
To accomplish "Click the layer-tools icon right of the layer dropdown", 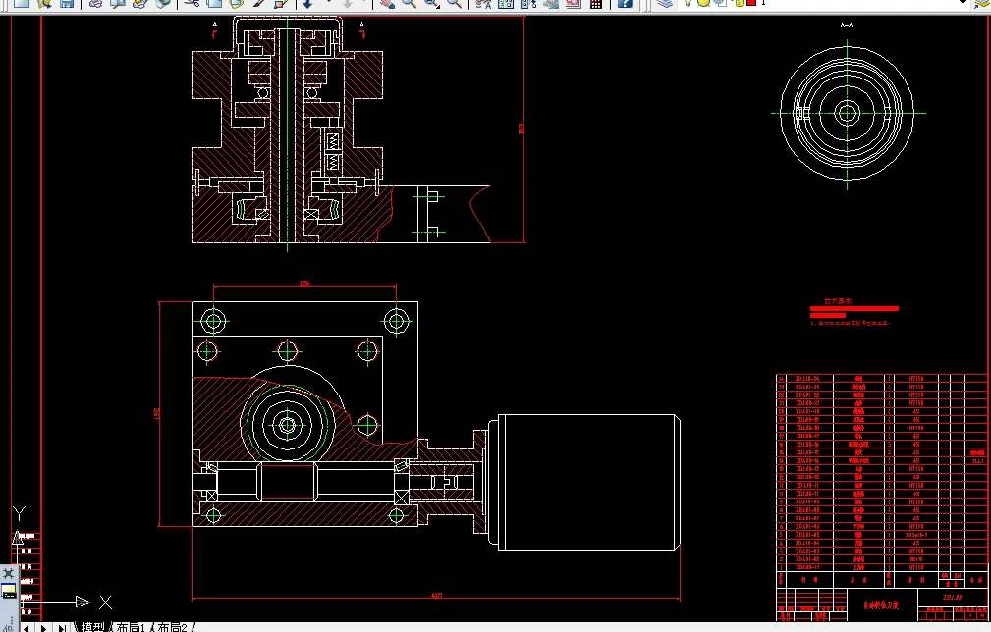I will [981, 3].
